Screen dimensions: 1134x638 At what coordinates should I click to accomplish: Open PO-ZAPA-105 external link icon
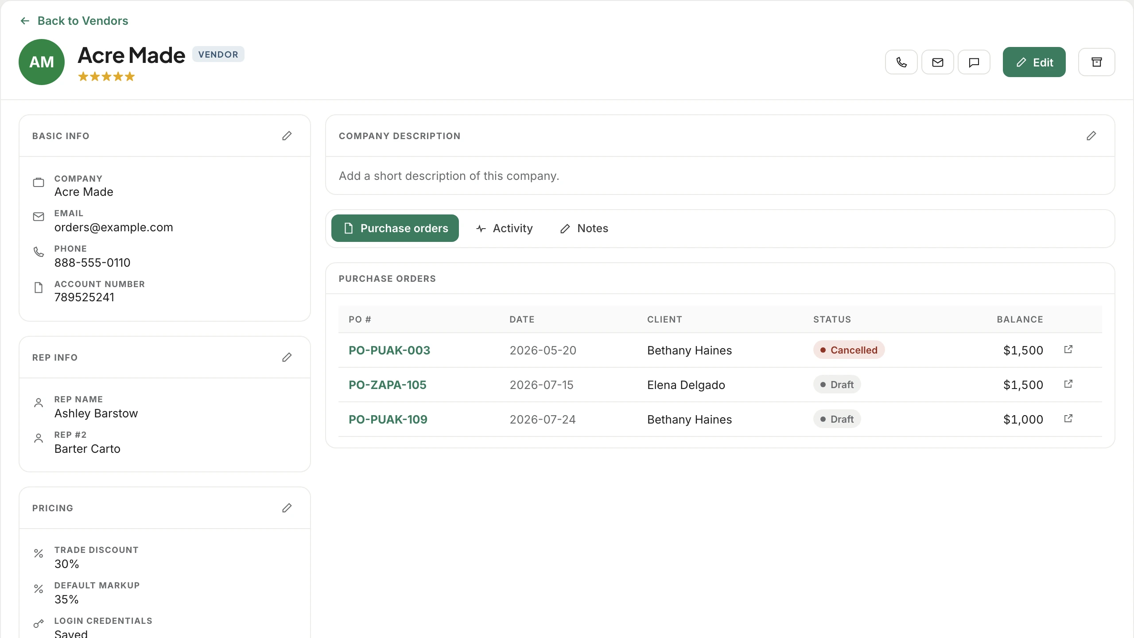point(1068,384)
